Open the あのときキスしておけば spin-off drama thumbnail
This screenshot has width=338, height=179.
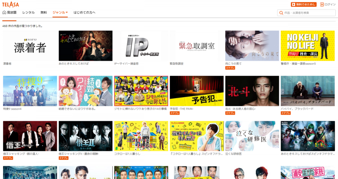point(308,136)
